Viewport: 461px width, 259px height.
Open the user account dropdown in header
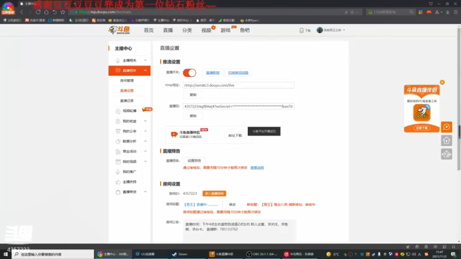point(331,30)
